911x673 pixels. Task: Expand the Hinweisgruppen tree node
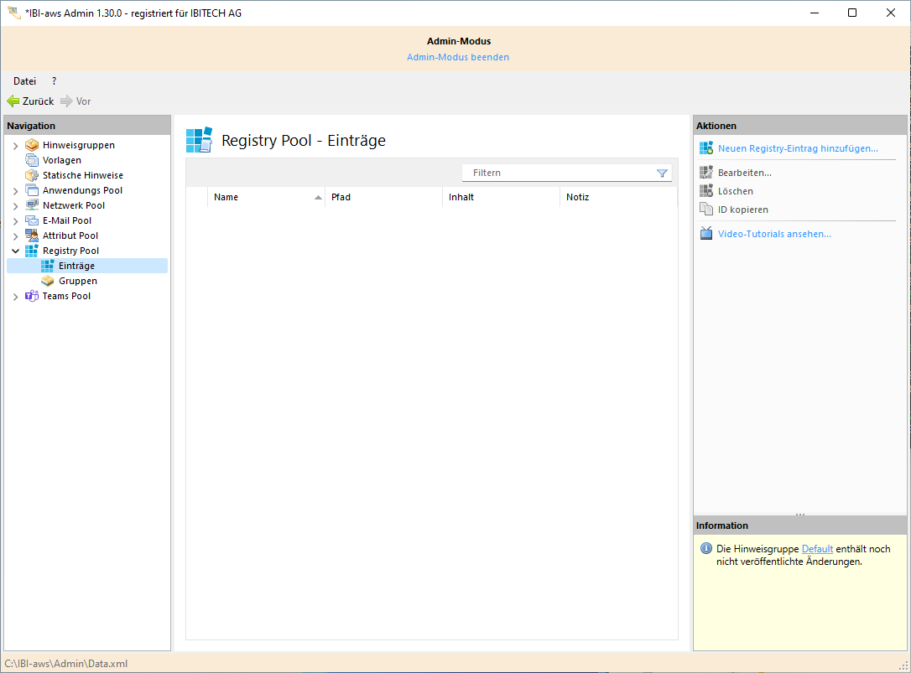tap(14, 144)
